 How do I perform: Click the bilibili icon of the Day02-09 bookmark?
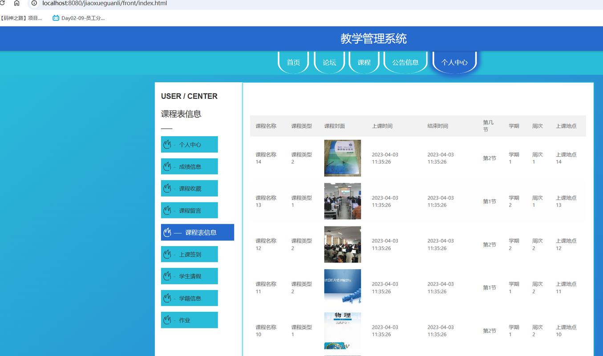(x=56, y=18)
